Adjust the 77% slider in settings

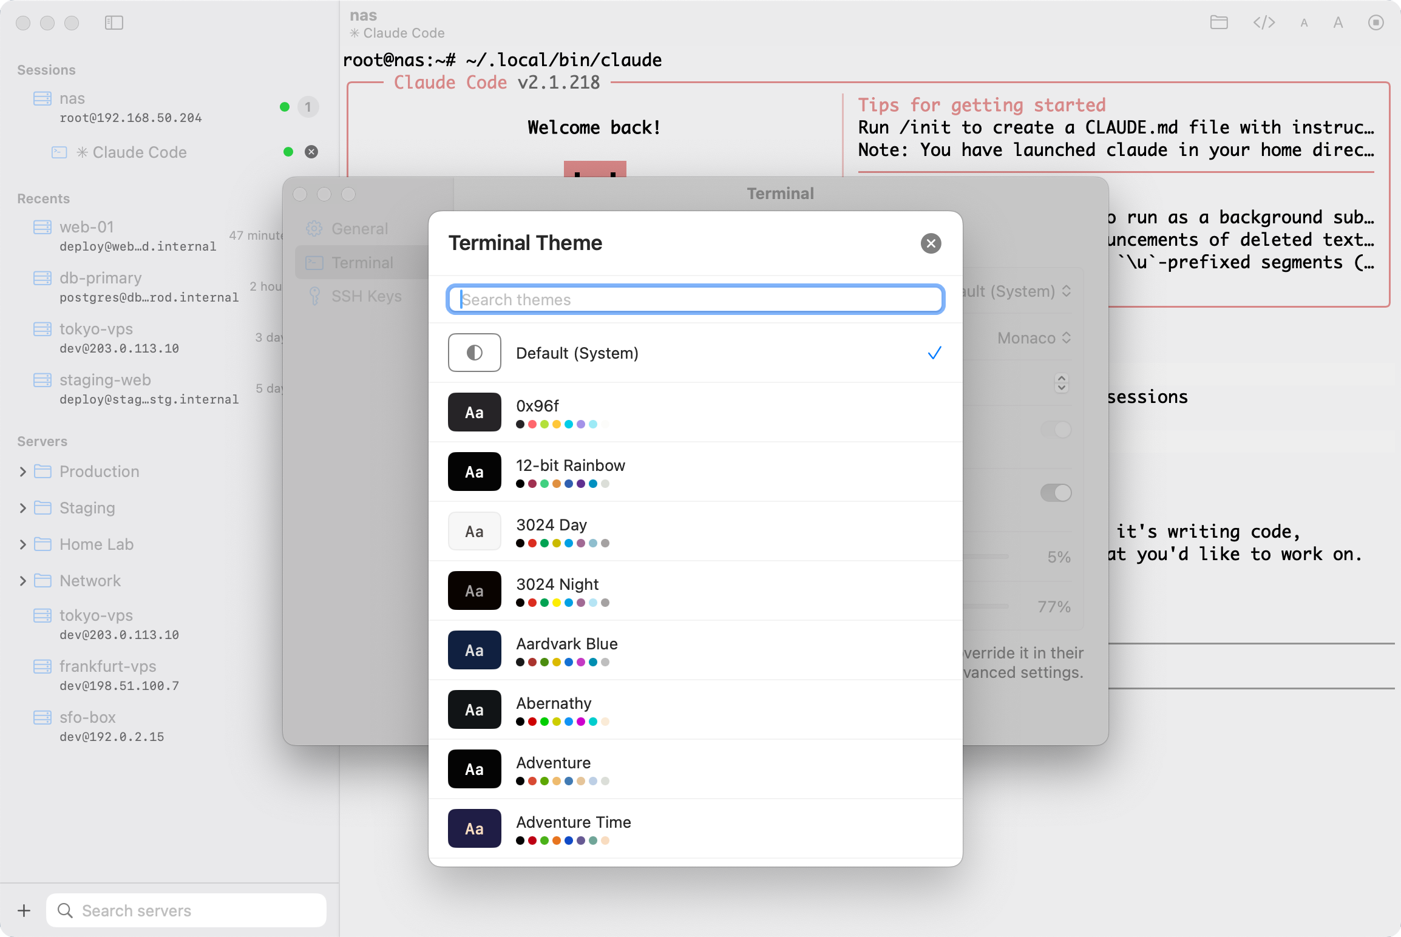coord(986,606)
